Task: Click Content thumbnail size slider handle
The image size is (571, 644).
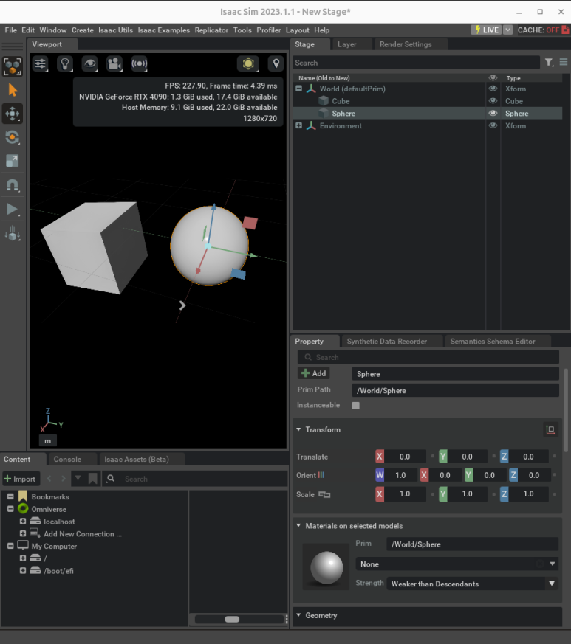Action: click(232, 620)
